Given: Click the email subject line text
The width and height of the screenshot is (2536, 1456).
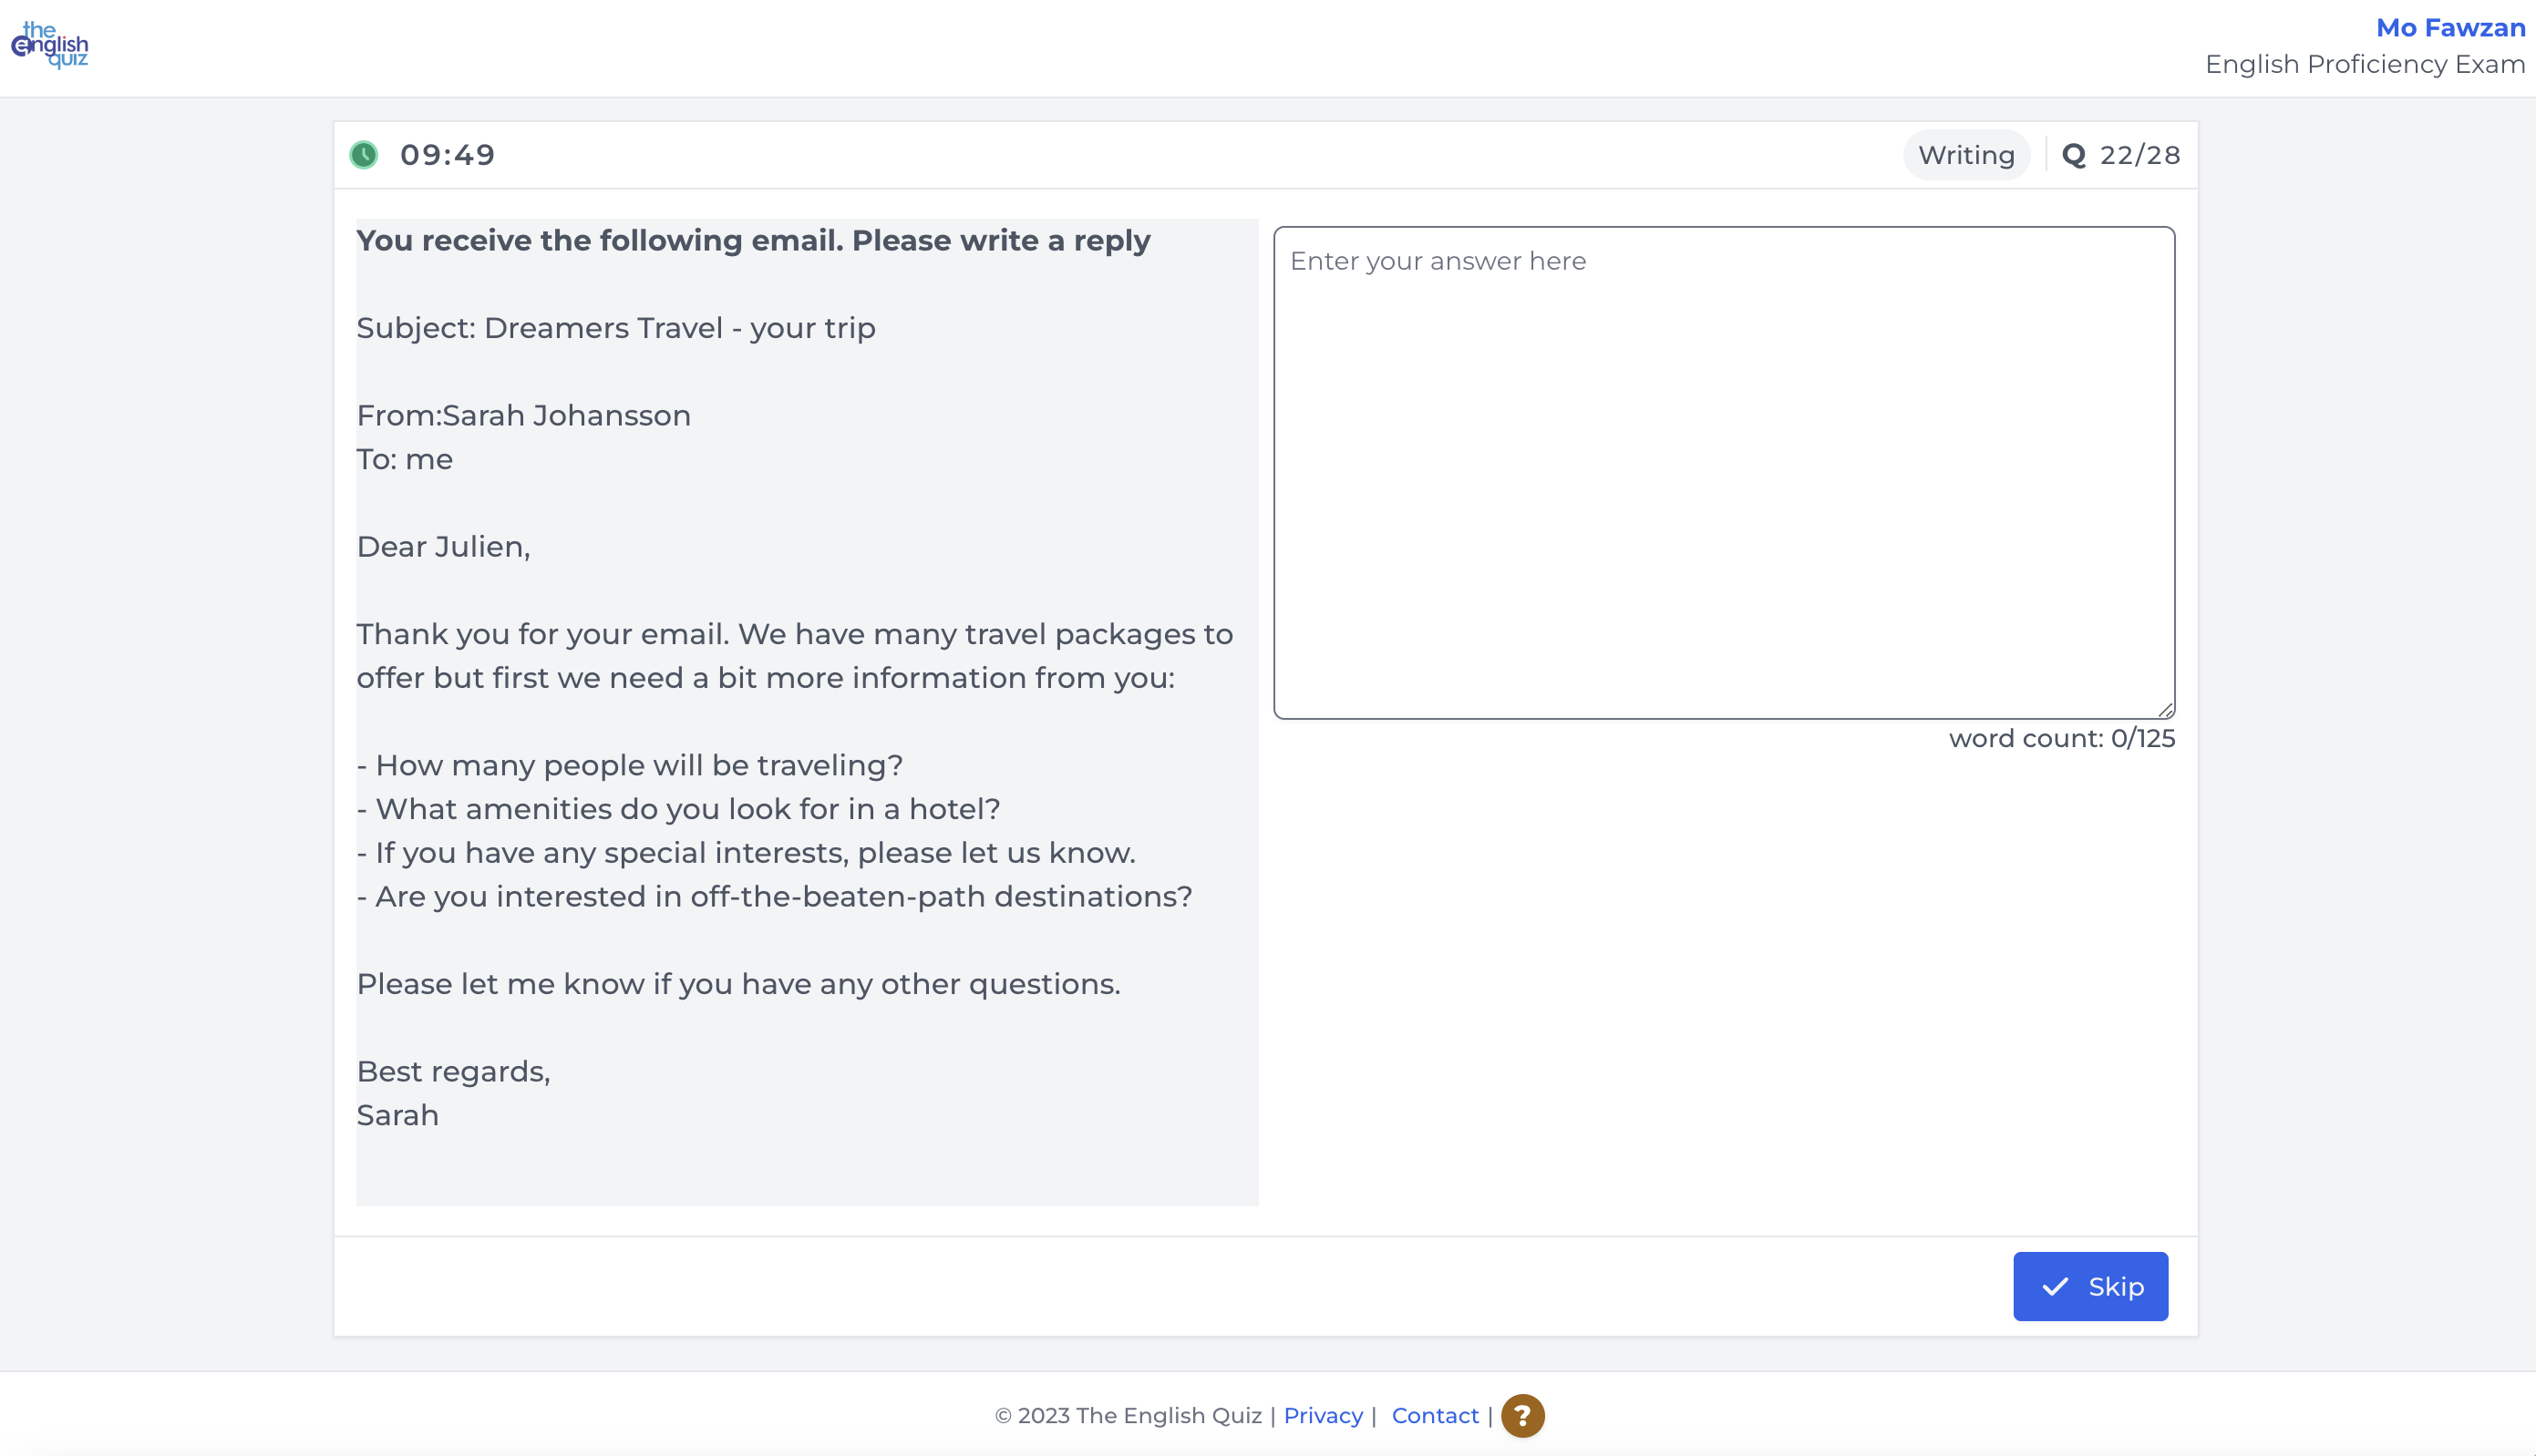Looking at the screenshot, I should (x=615, y=328).
